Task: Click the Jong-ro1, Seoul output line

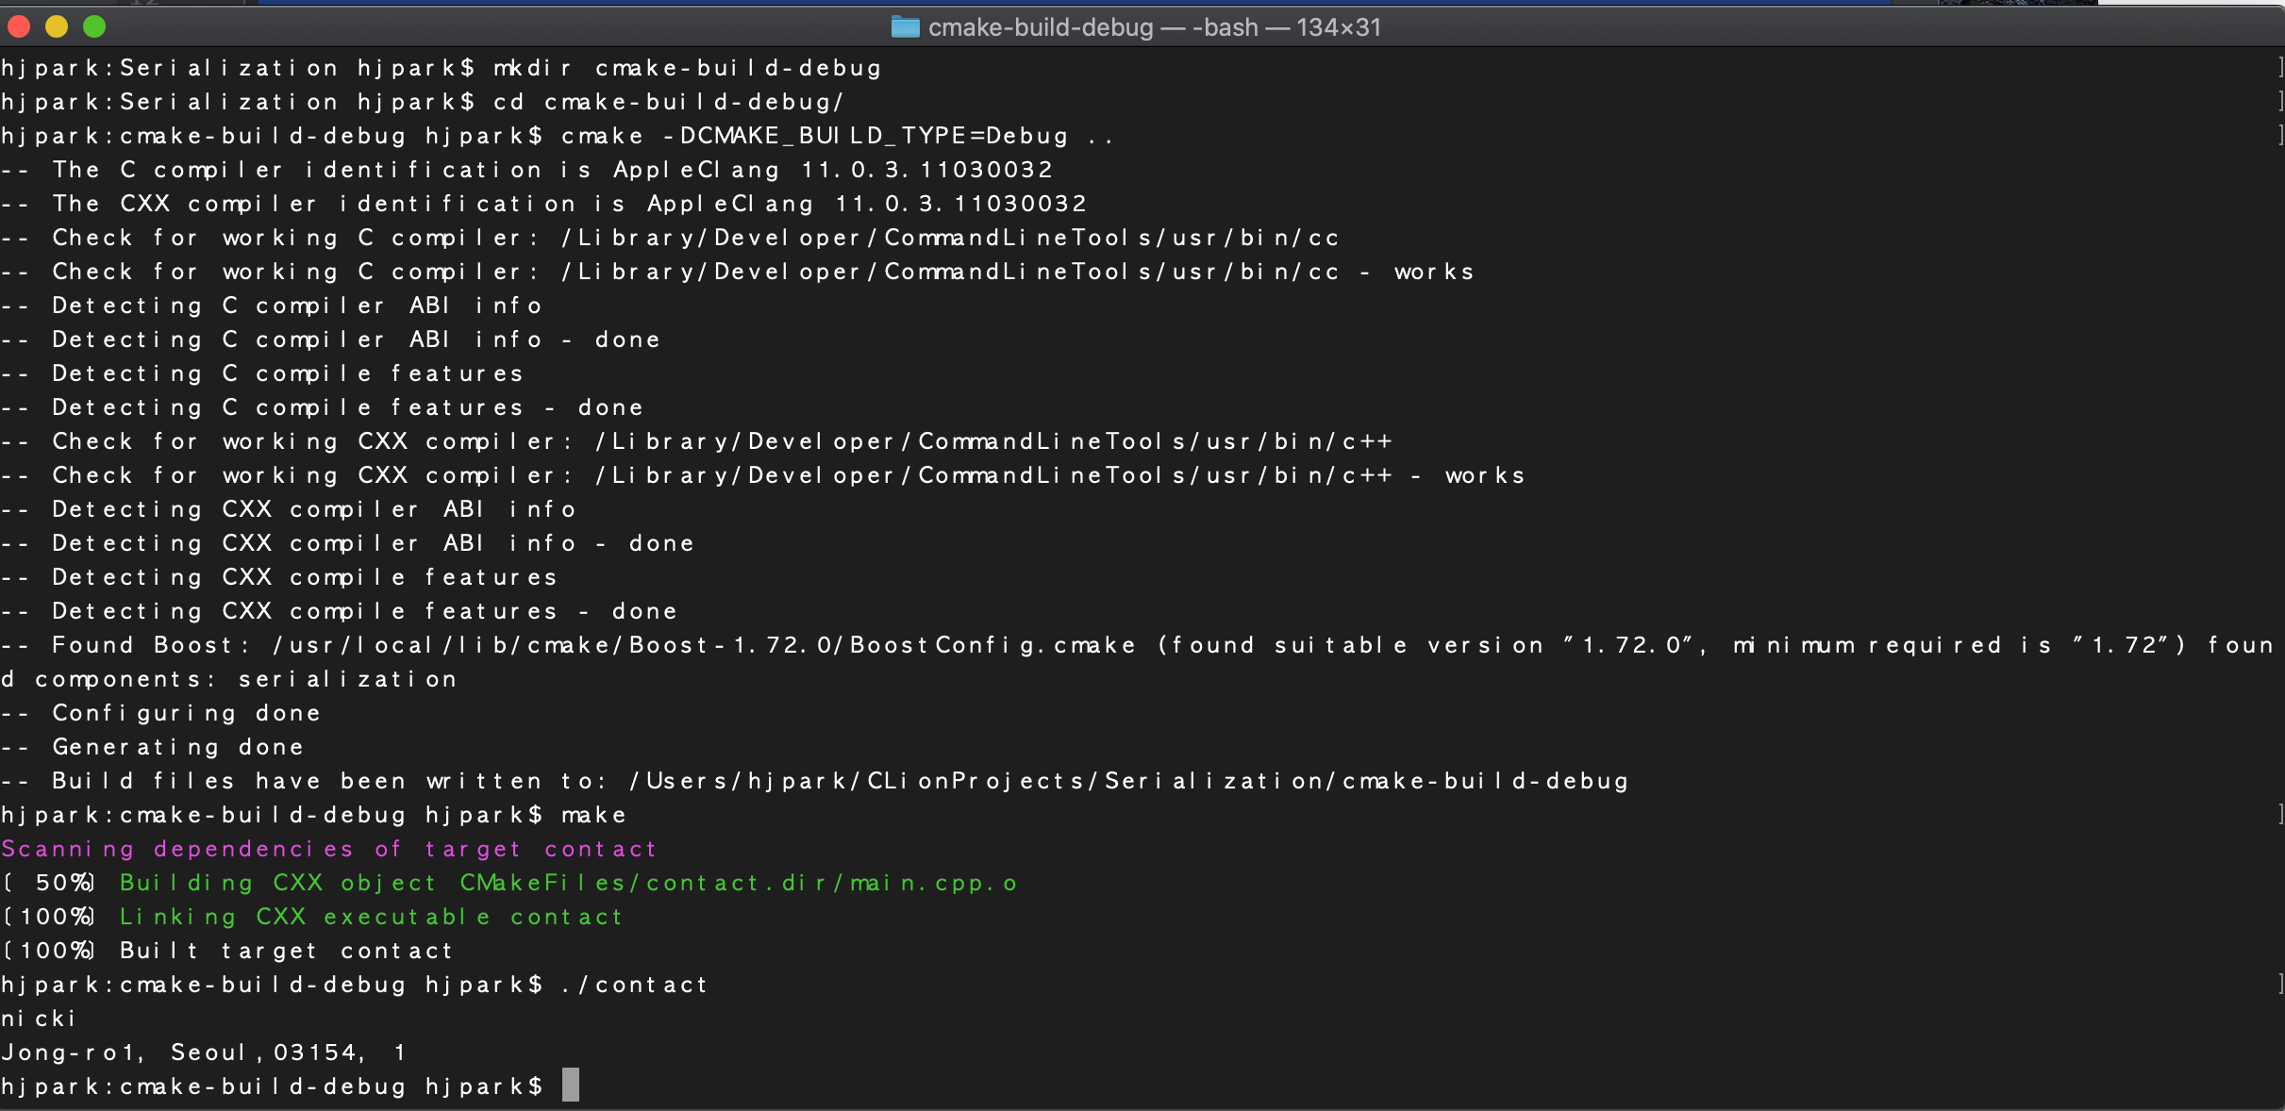Action: point(203,1053)
